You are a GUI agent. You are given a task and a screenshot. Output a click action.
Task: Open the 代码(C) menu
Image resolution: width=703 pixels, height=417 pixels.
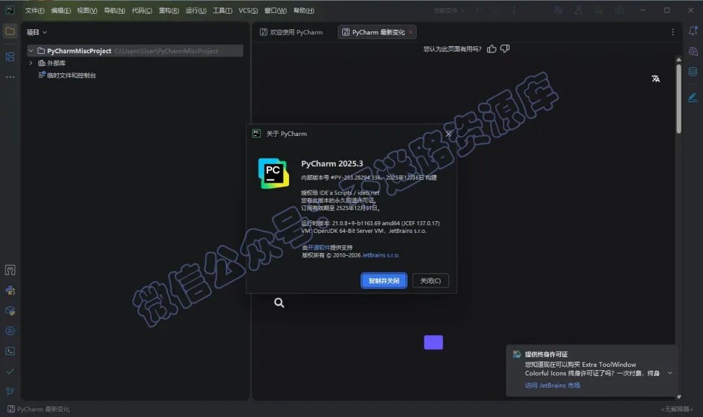pos(142,10)
